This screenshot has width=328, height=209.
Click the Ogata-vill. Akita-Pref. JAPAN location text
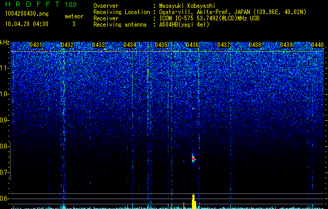point(233,12)
